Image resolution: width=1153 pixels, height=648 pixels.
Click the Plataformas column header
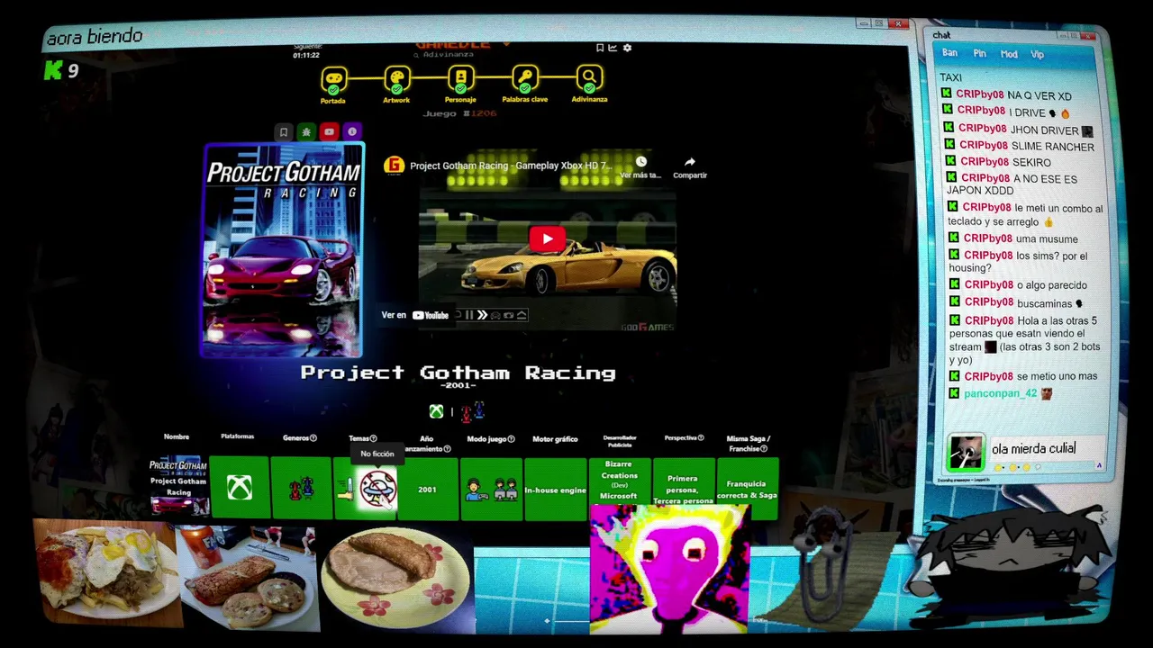pos(238,436)
